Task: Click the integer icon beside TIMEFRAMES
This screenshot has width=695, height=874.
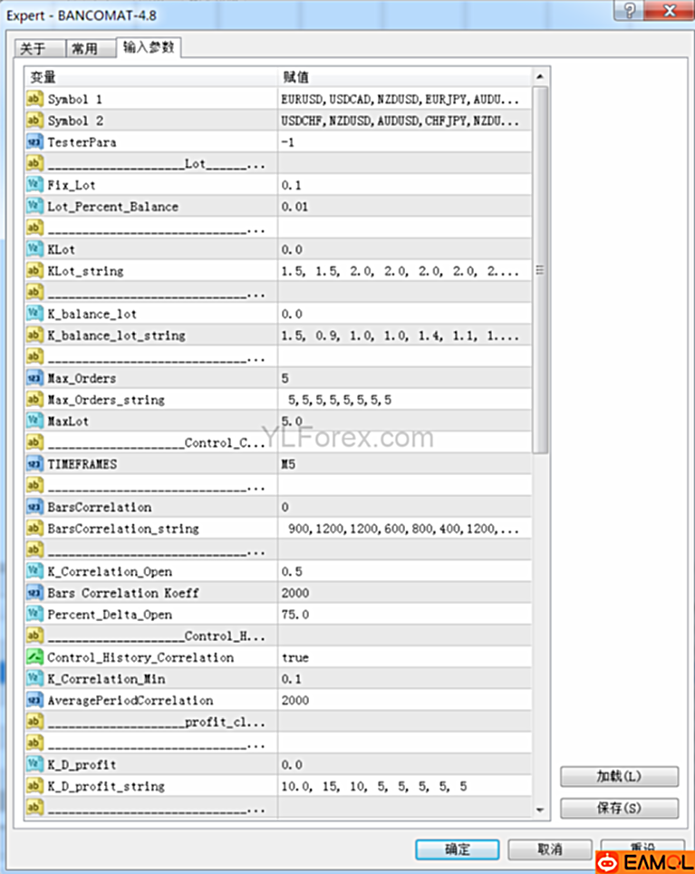Action: pyautogui.click(x=34, y=463)
